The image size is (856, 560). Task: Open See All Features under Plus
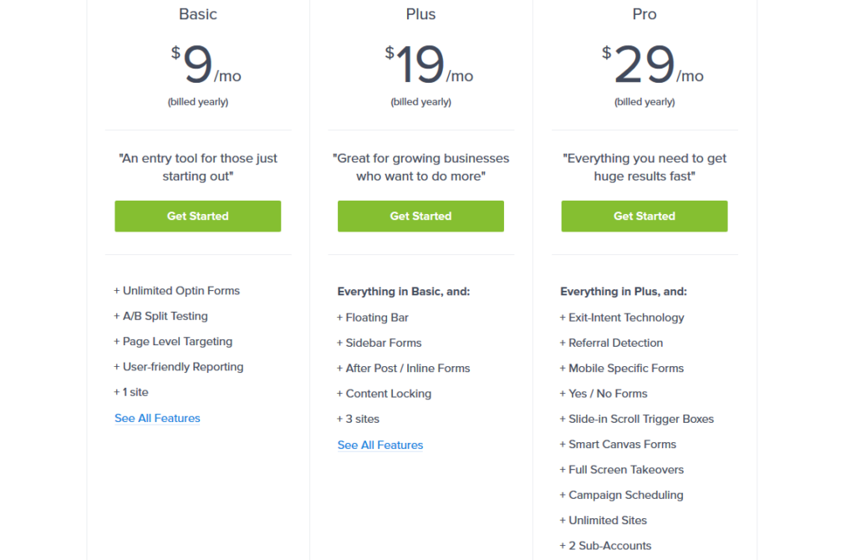click(x=380, y=445)
